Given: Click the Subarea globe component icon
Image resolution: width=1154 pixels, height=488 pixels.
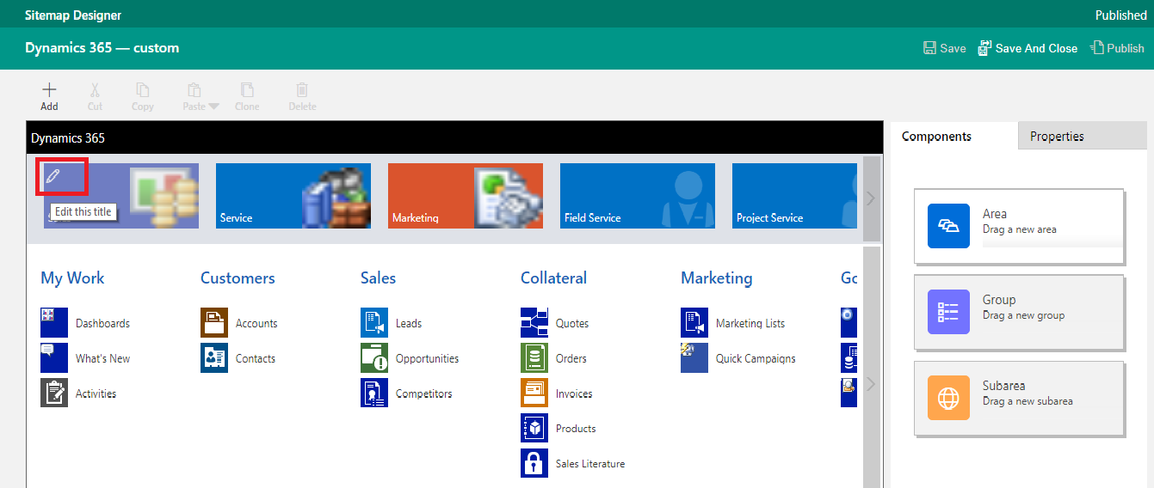Looking at the screenshot, I should pos(948,399).
